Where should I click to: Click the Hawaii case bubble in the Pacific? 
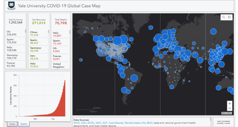[81, 60]
